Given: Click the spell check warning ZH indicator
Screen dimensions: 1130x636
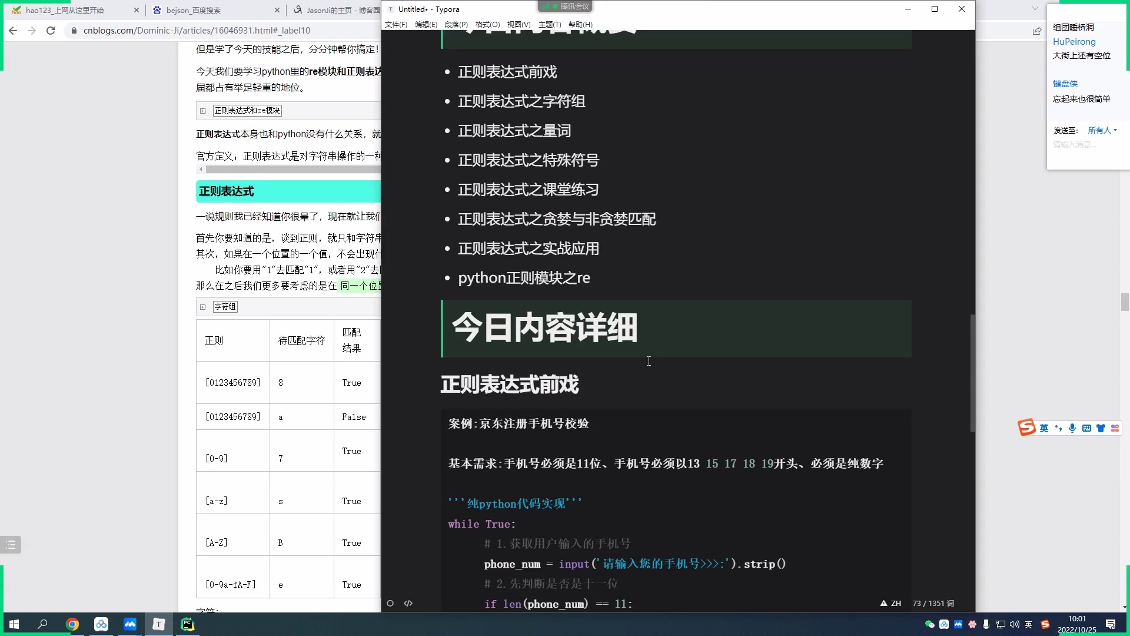Looking at the screenshot, I should click(890, 603).
